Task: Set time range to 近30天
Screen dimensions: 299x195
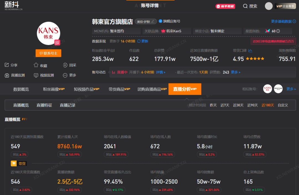Action: click(x=238, y=105)
